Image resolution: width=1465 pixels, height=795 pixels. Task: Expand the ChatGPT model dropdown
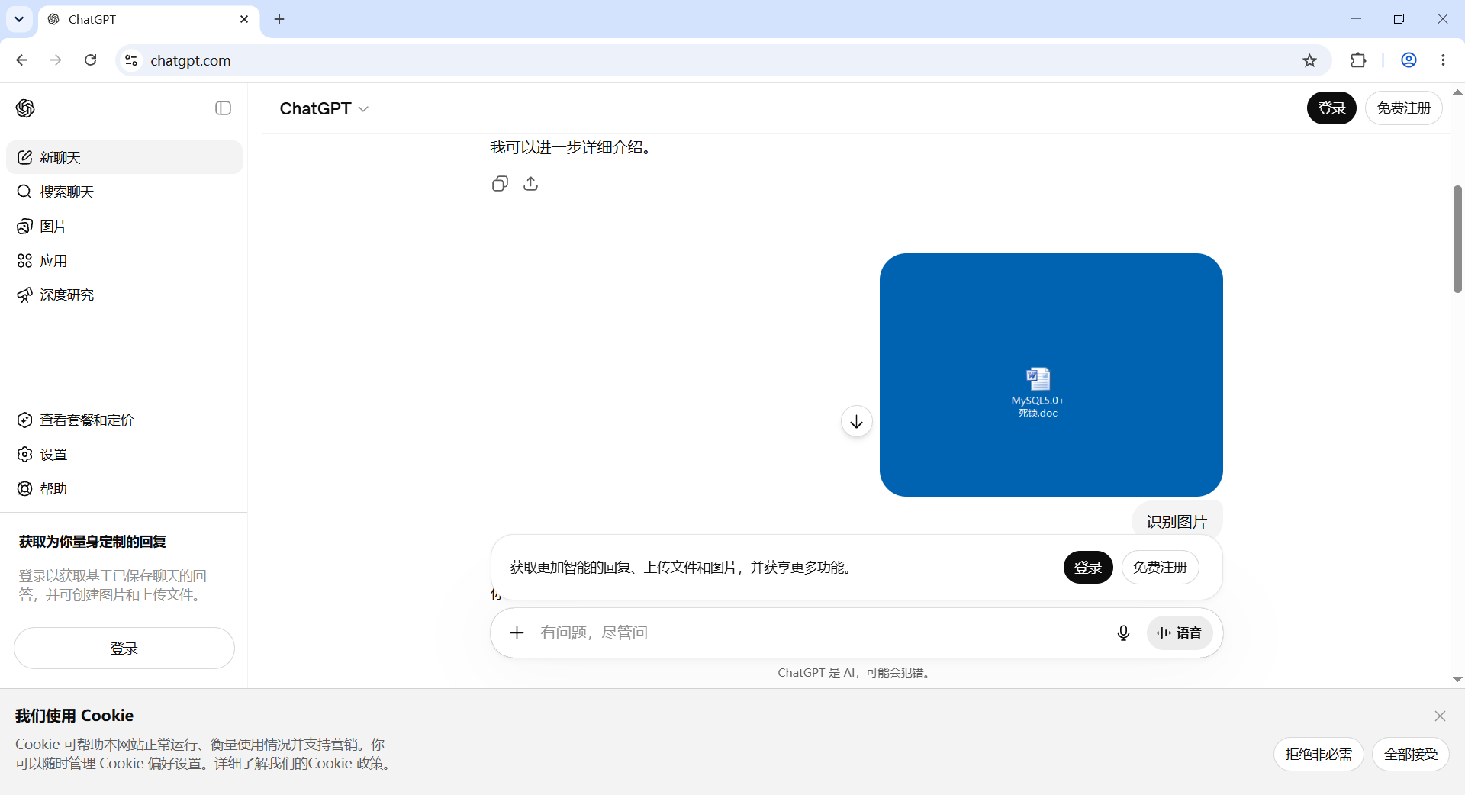pos(324,108)
